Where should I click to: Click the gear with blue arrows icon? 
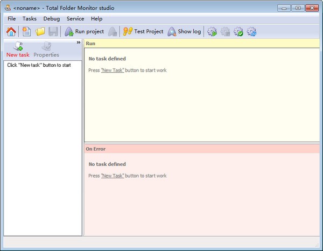pos(251,32)
